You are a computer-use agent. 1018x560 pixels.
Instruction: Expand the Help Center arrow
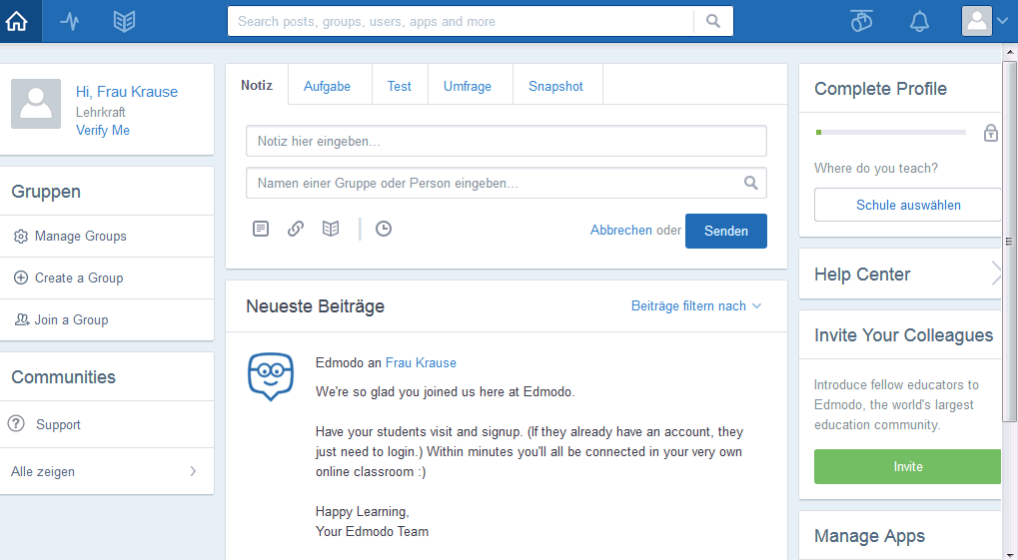(997, 274)
